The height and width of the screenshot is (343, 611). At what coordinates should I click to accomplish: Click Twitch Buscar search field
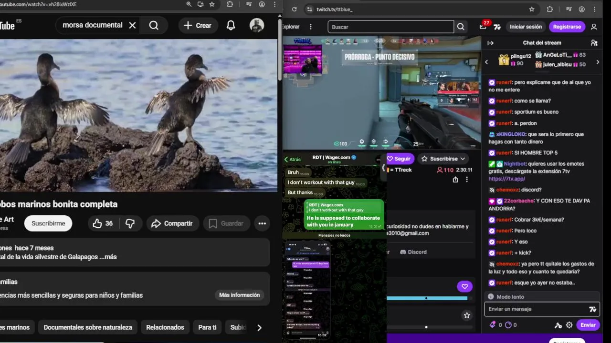coord(390,27)
